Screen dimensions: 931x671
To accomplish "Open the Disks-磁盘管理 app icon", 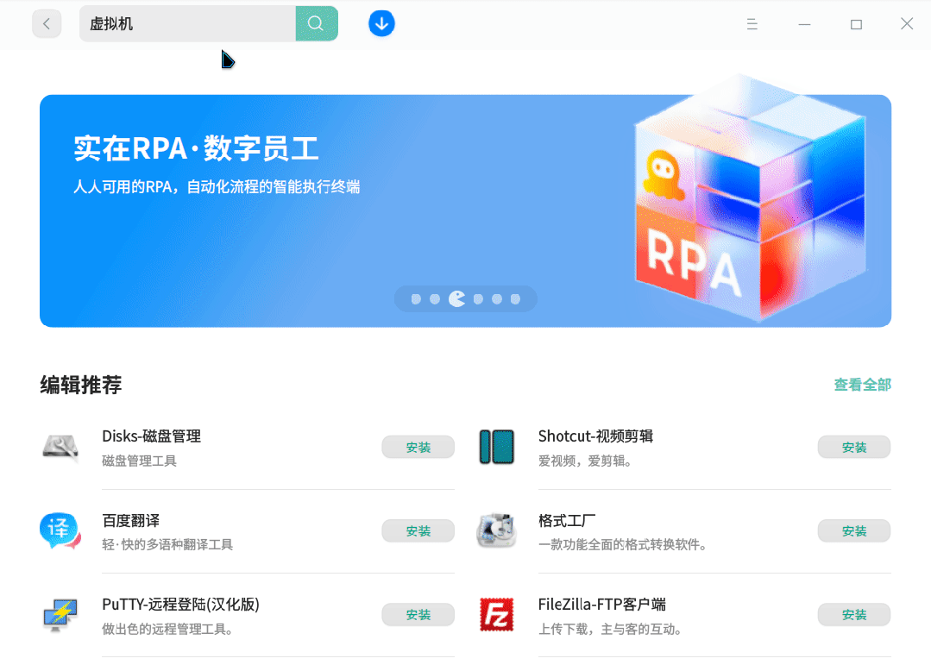I will point(60,447).
